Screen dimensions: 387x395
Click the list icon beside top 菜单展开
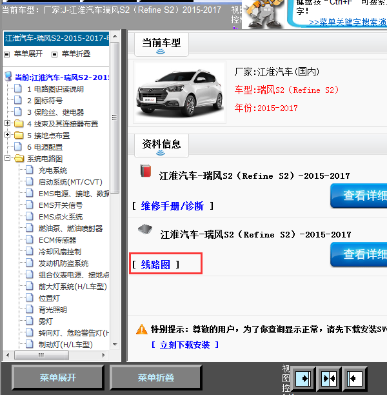[7, 54]
